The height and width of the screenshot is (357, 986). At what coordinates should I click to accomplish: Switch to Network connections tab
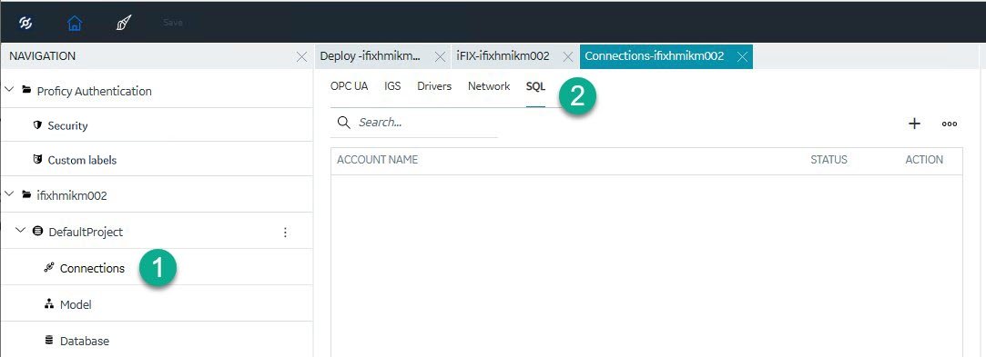489,86
